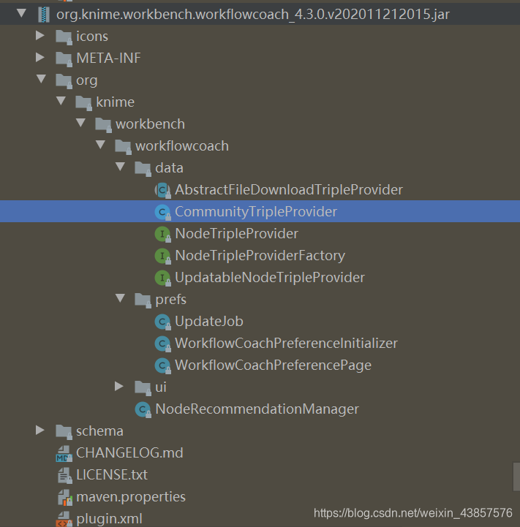Open LICENSE.txt file

point(112,474)
